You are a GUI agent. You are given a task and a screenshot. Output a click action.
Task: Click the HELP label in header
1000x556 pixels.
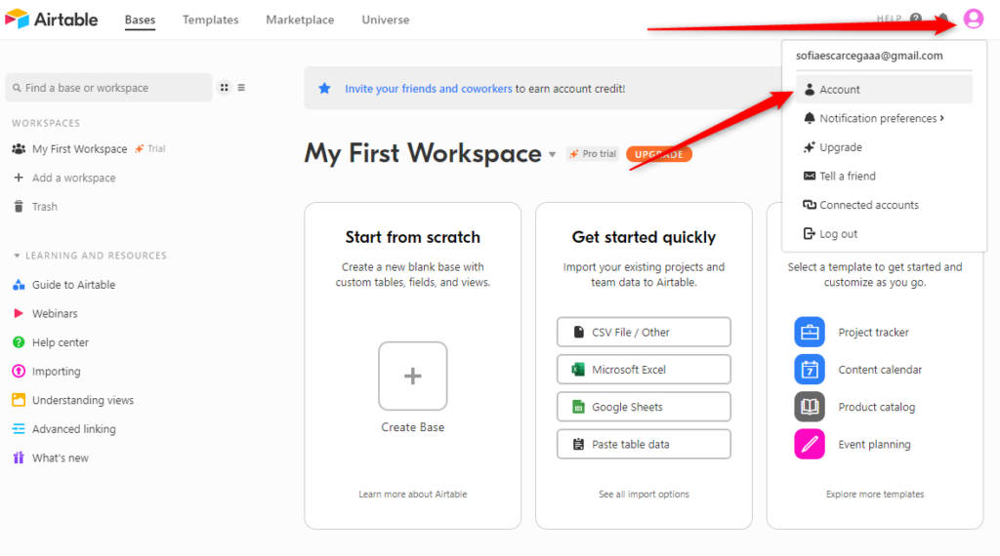tap(889, 20)
